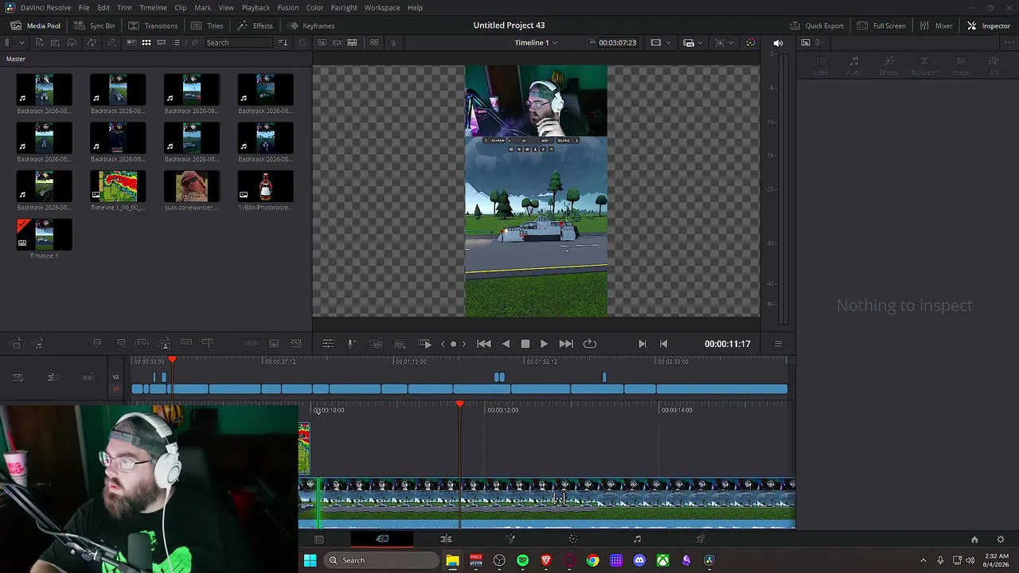Toggle the bypass color grades icon
The image size is (1019, 573).
[750, 42]
